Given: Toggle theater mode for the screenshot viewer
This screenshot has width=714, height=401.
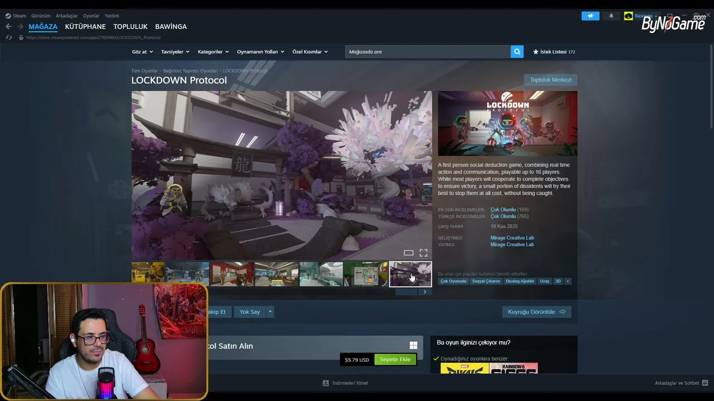Looking at the screenshot, I should (x=408, y=253).
